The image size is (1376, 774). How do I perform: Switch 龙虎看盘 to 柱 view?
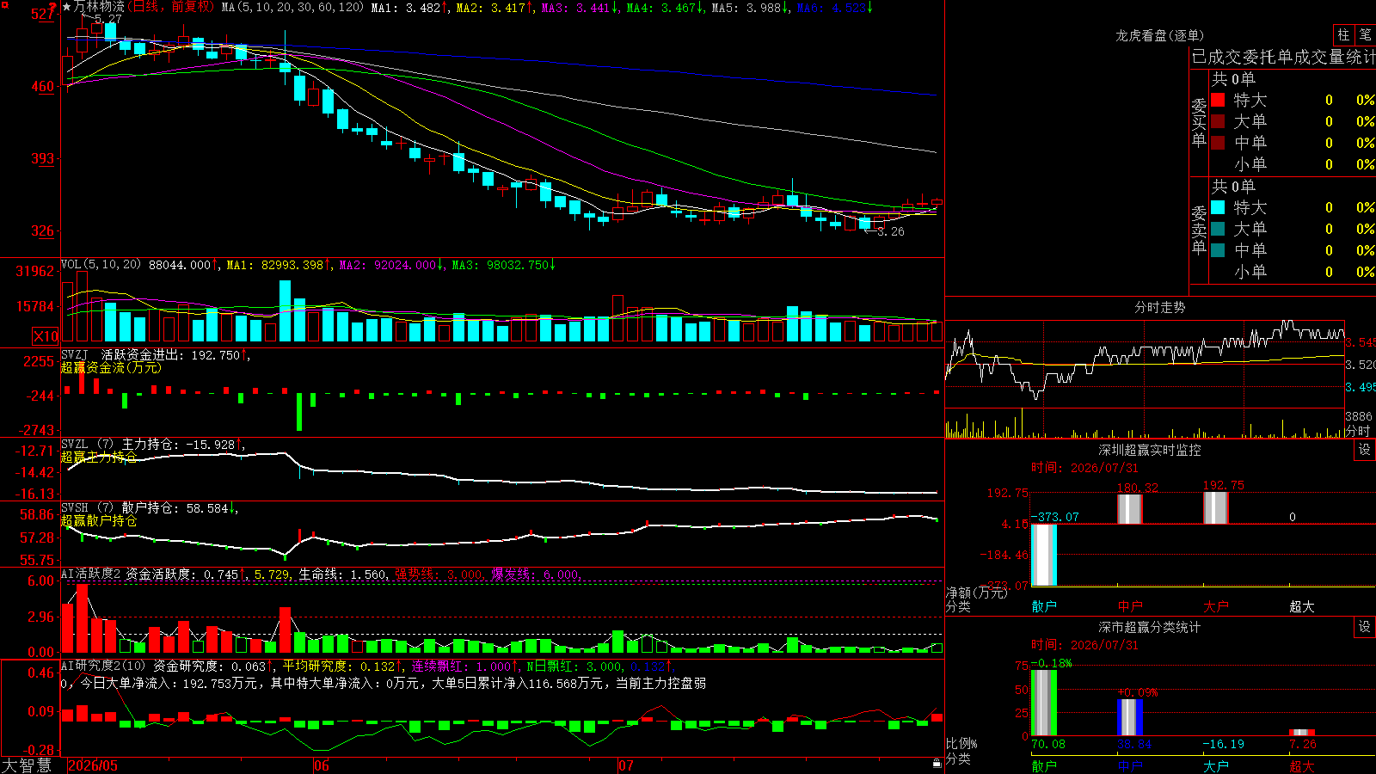coord(1343,34)
